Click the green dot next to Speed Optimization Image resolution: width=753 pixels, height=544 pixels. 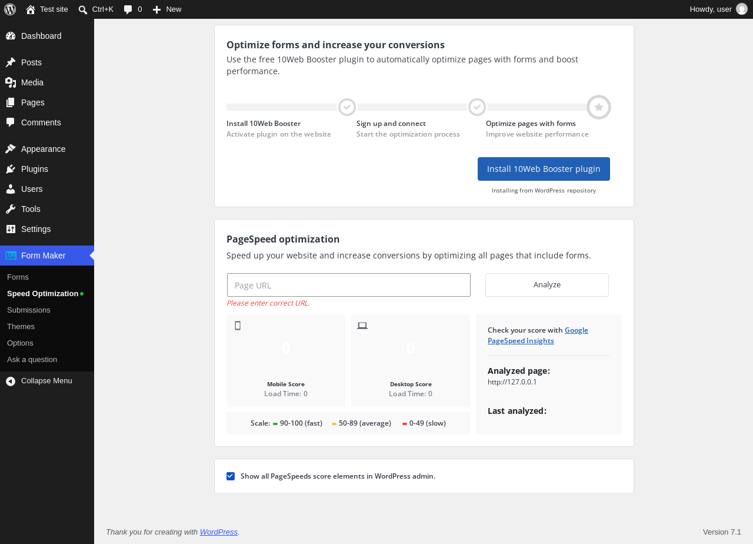(82, 293)
